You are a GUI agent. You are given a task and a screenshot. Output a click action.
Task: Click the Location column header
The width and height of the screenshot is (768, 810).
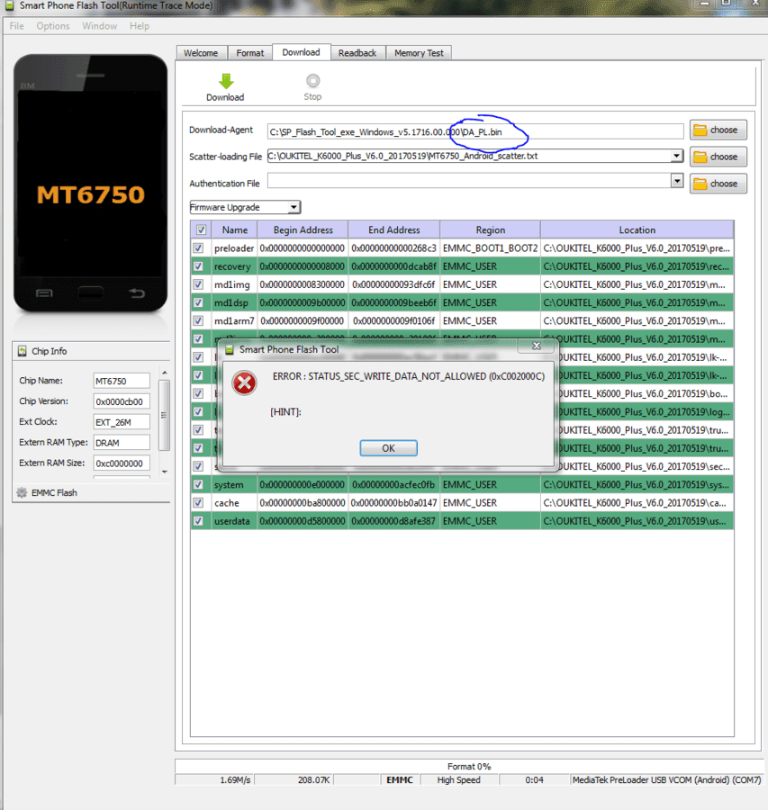pyautogui.click(x=637, y=229)
